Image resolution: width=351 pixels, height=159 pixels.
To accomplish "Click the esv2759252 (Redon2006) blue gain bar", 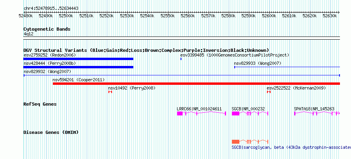I will (x=78, y=59).
